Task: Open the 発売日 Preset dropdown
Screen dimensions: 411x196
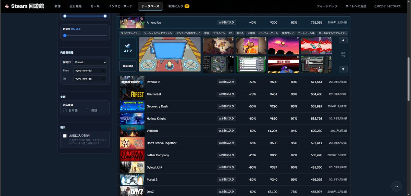Action: click(x=90, y=62)
